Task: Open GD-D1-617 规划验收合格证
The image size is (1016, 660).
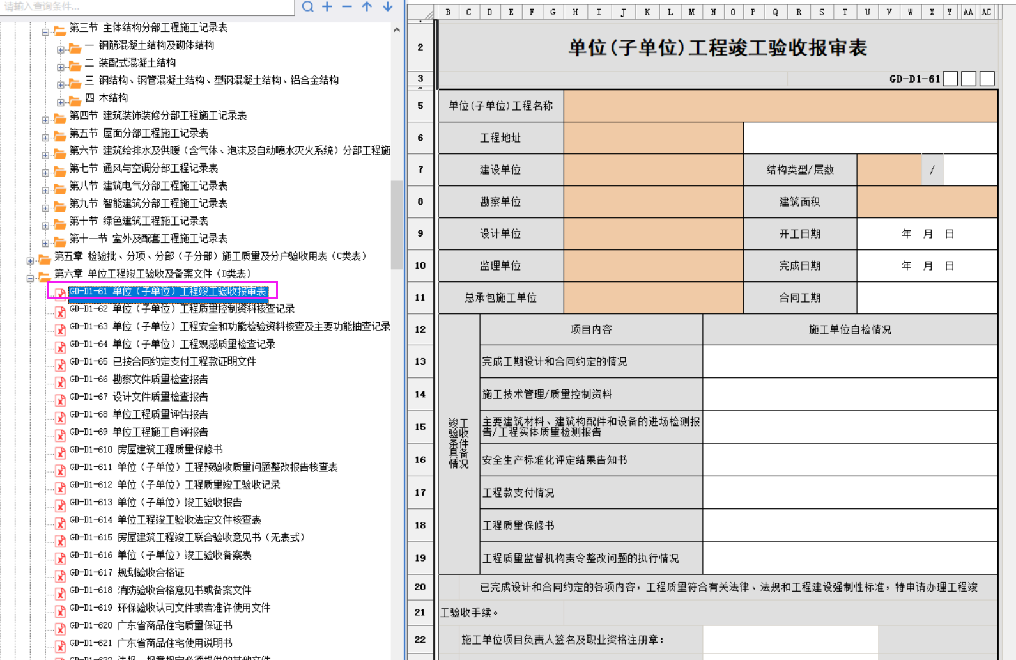Action: point(127,572)
